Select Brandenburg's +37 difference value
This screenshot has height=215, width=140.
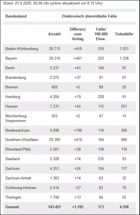(x=78, y=77)
